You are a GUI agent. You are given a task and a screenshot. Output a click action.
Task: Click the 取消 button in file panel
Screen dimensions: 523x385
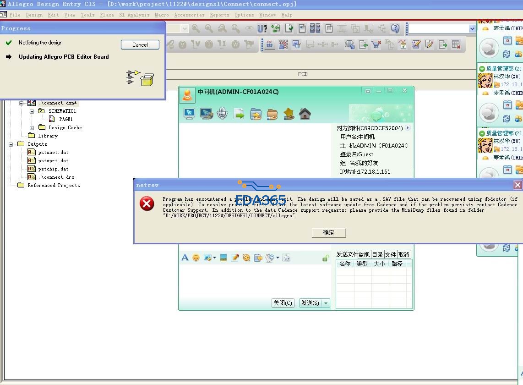click(x=403, y=254)
